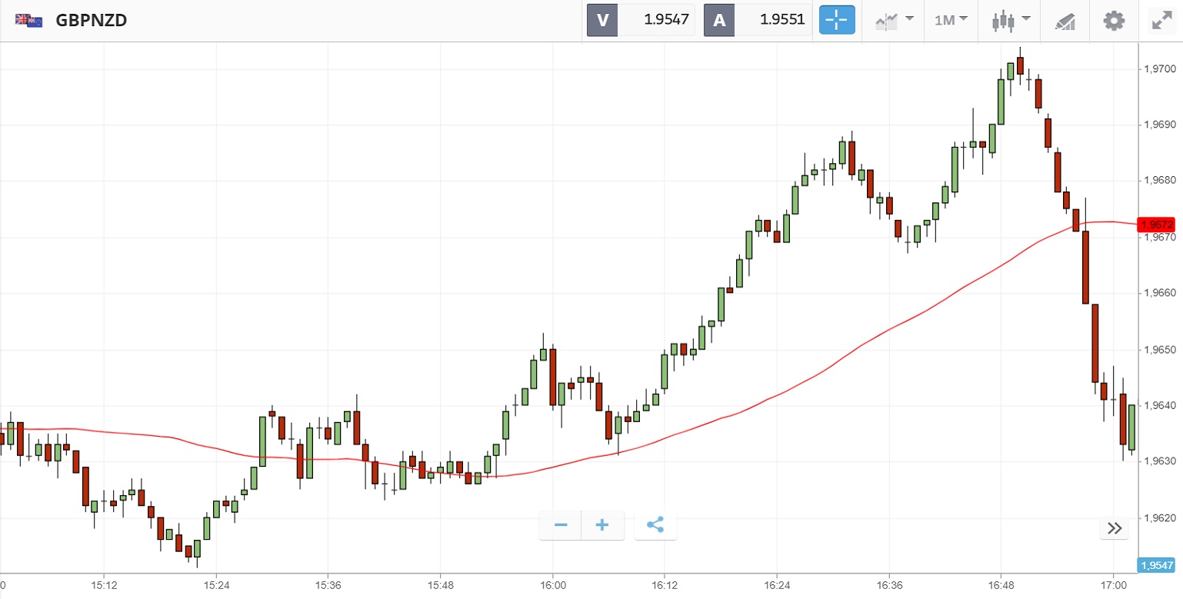
Task: Click the 16:00 time axis label
Action: pos(552,584)
